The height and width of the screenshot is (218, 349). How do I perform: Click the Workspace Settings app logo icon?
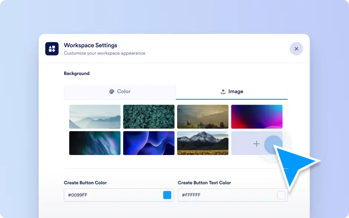tap(52, 49)
